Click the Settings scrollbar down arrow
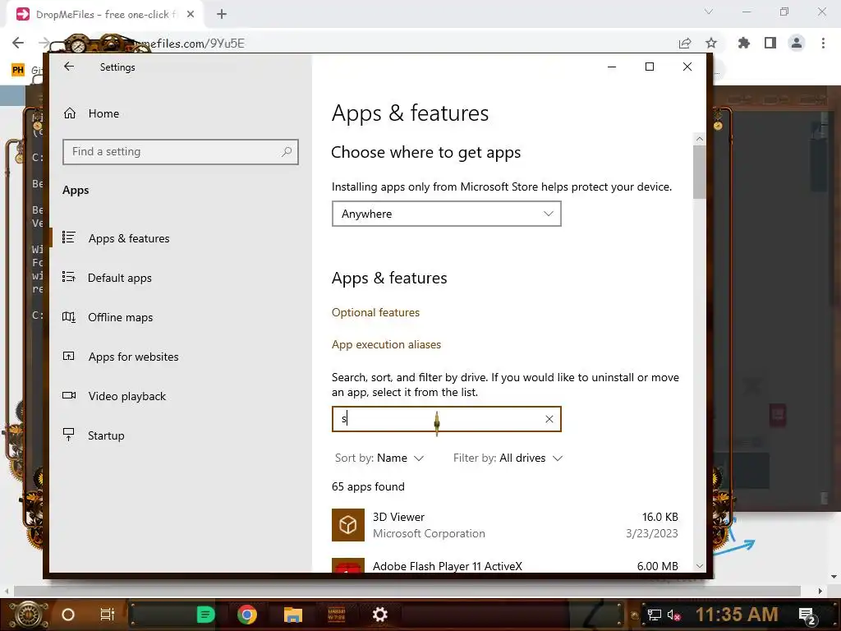841x631 pixels. (700, 566)
